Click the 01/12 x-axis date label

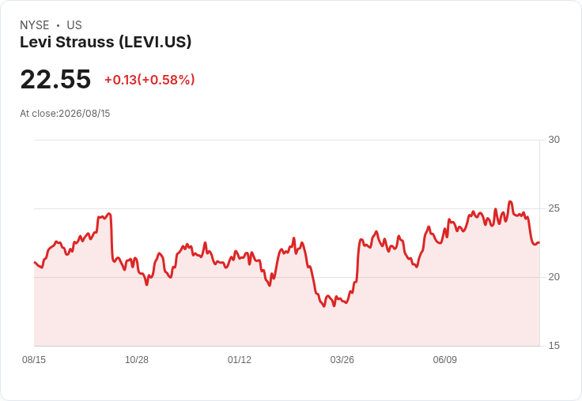[240, 359]
